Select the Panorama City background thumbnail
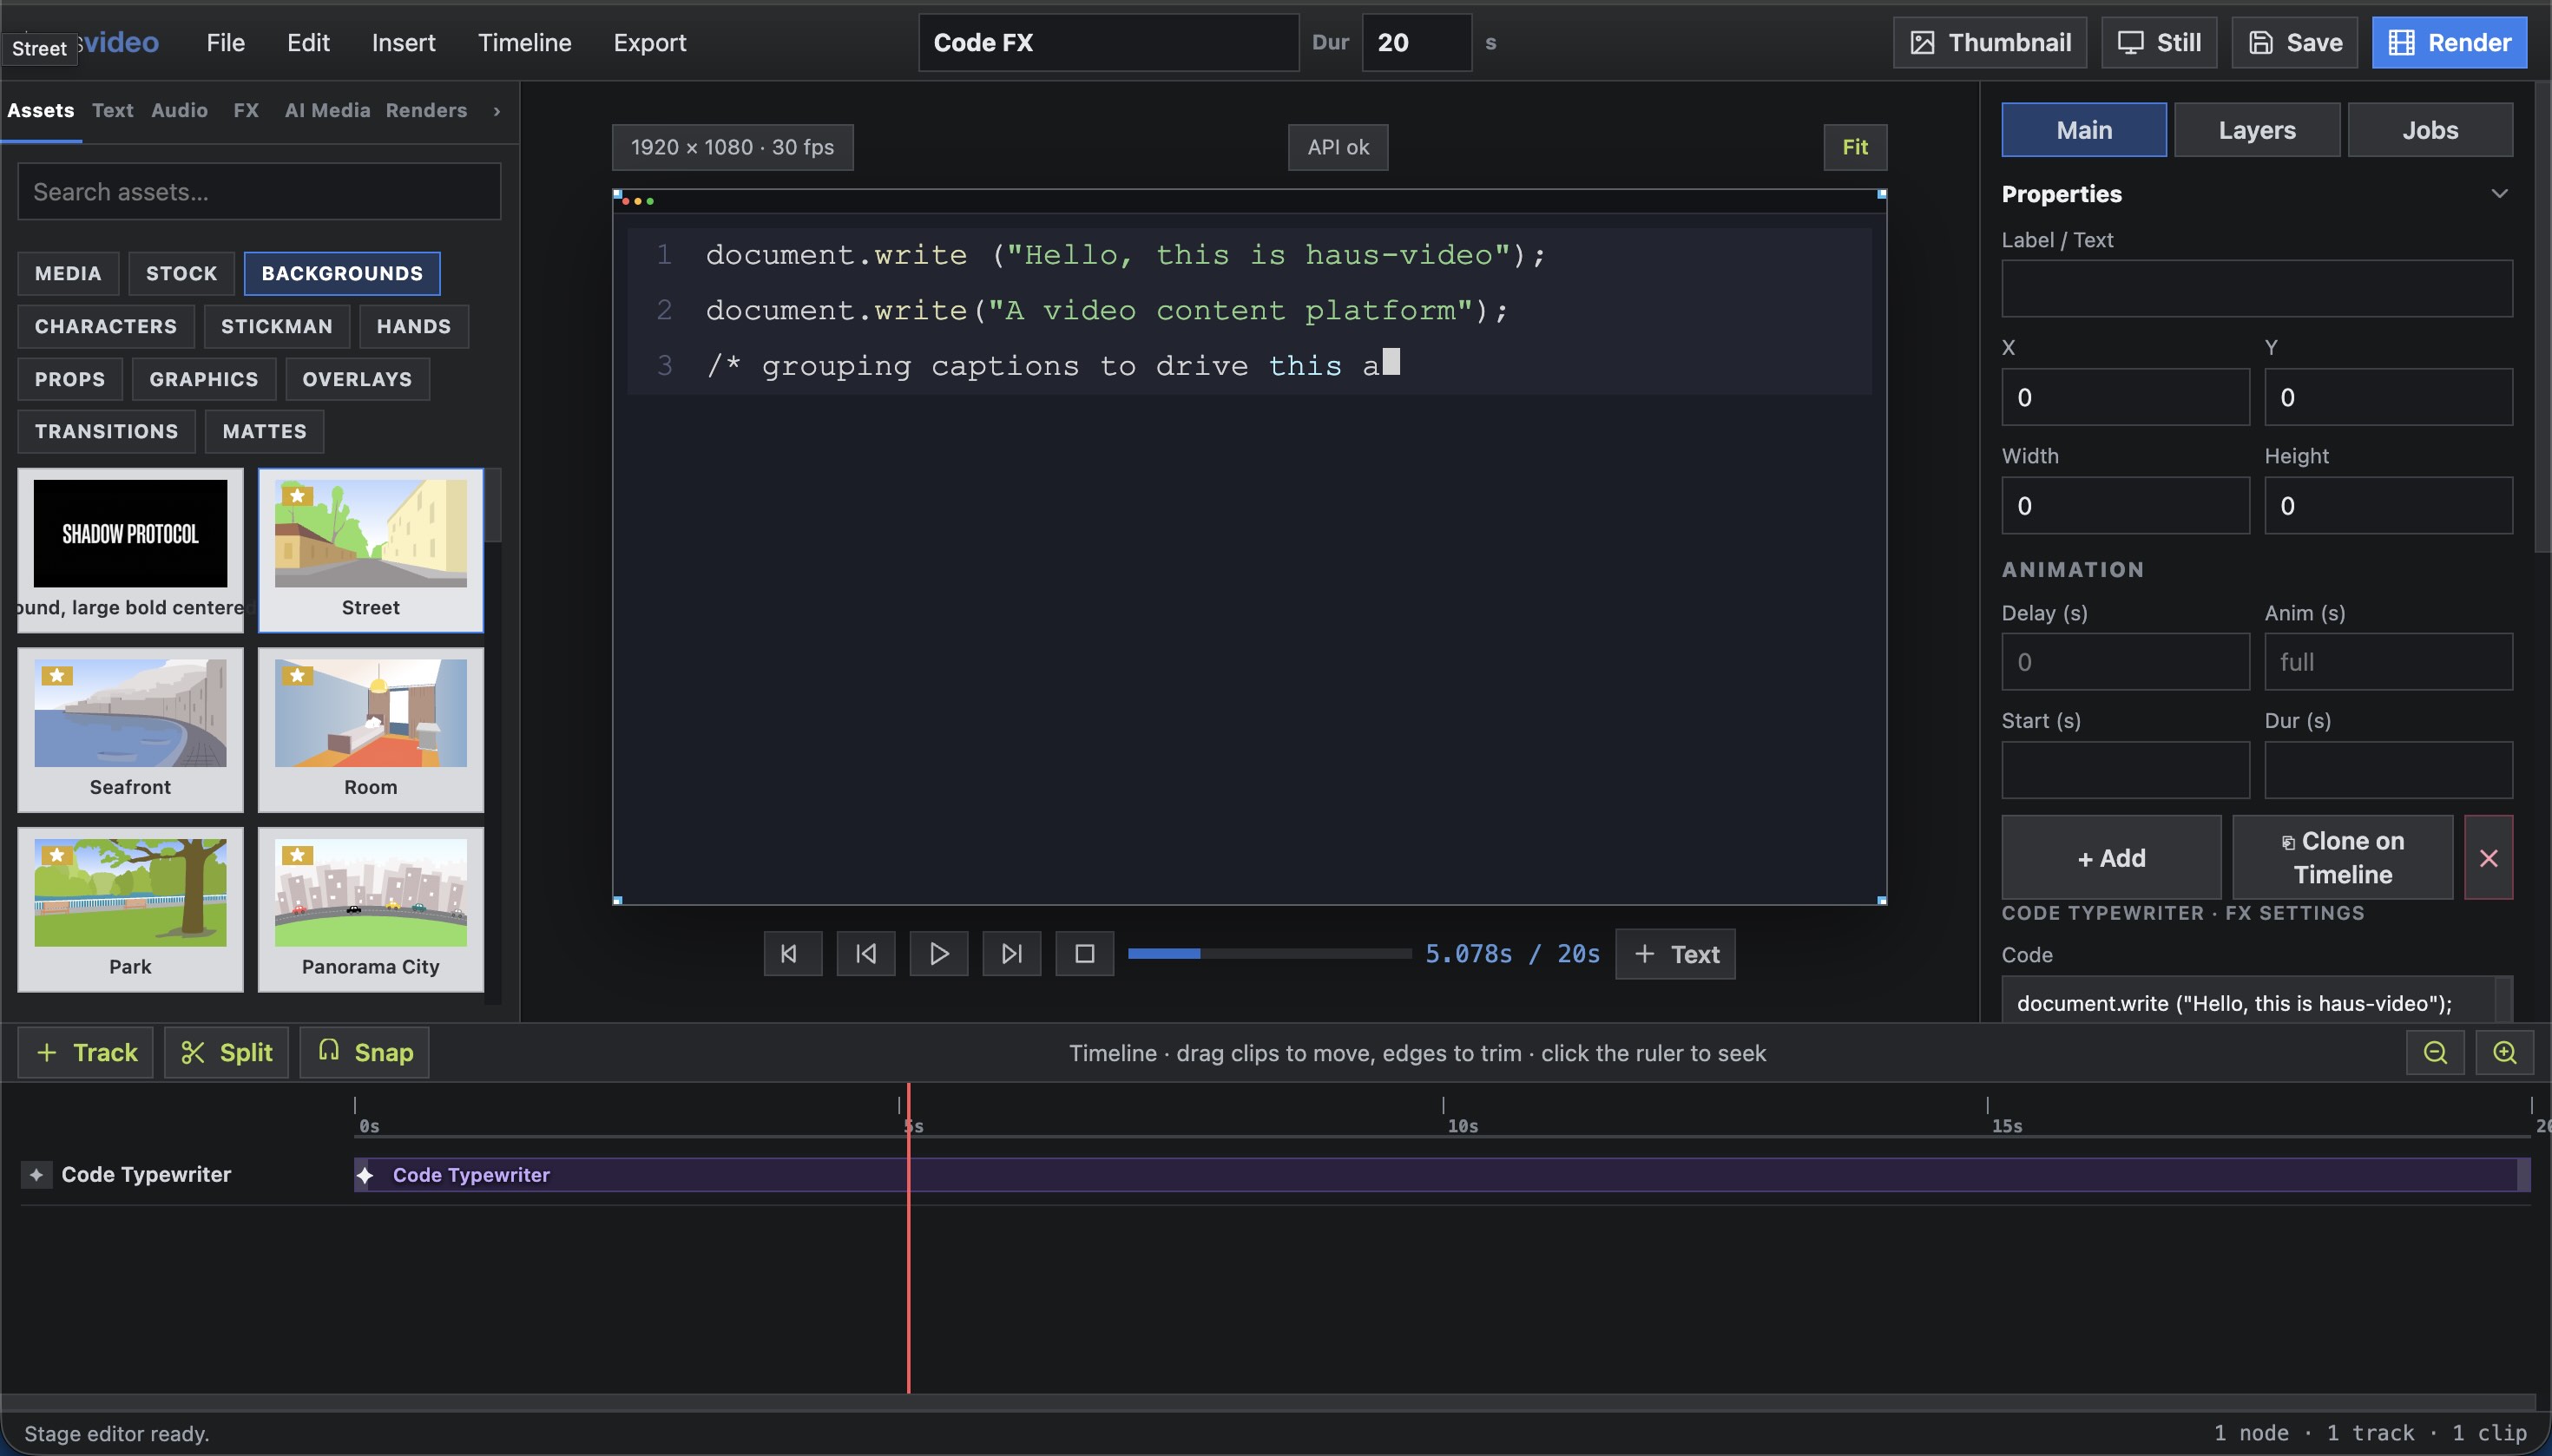This screenshot has width=2552, height=1456. [370, 910]
